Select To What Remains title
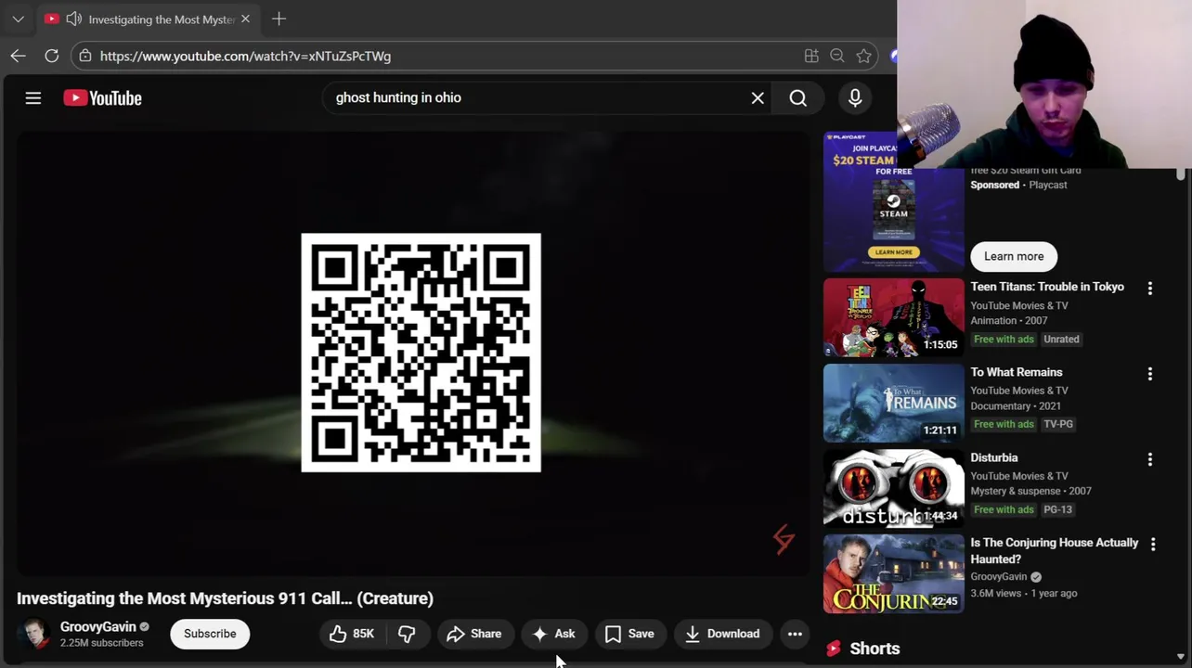Viewport: 1192px width, 668px height. 1017,372
